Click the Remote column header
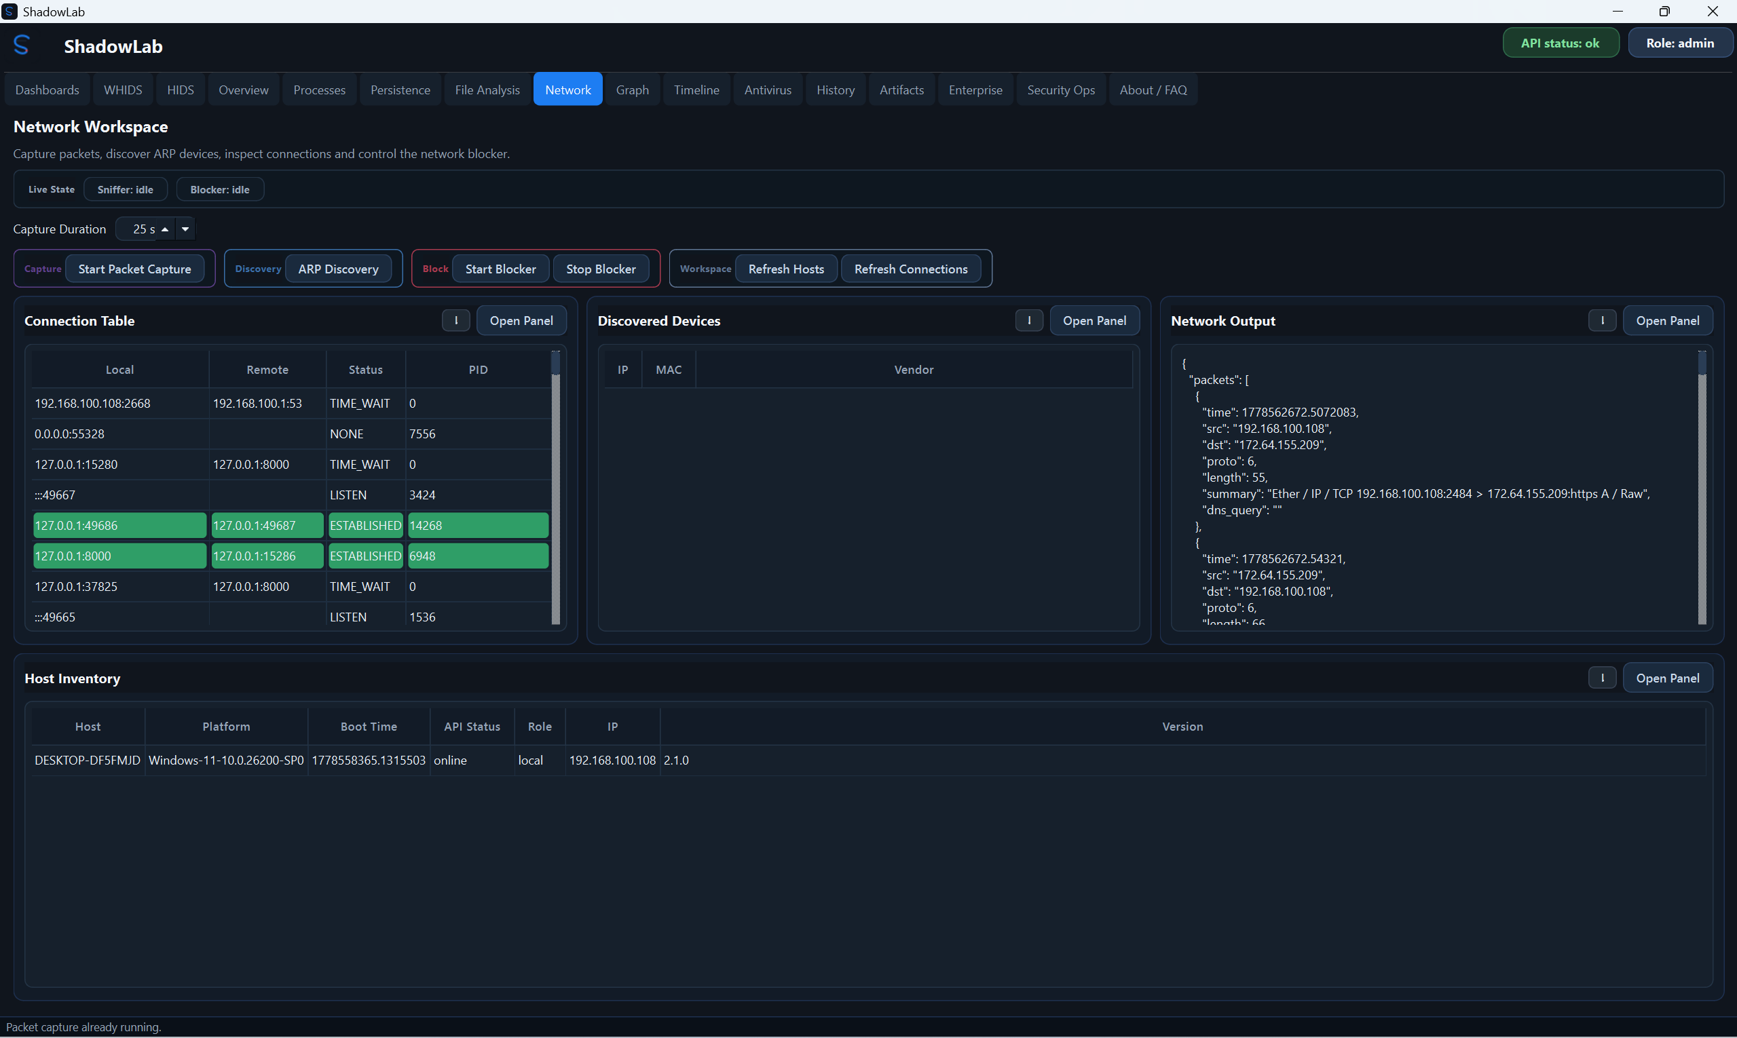Image resolution: width=1737 pixels, height=1038 pixels. tap(267, 370)
